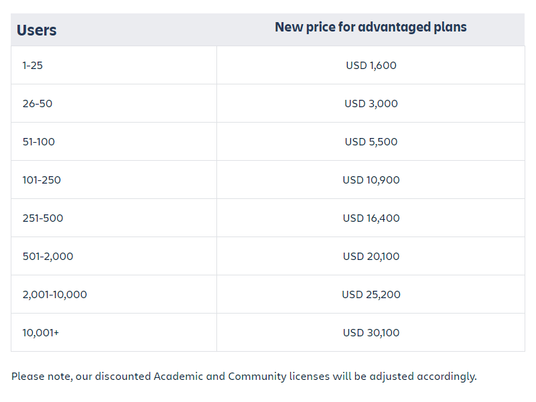Image resolution: width=536 pixels, height=402 pixels.
Task: Click the New price for advantaged plans header
Action: click(x=371, y=27)
